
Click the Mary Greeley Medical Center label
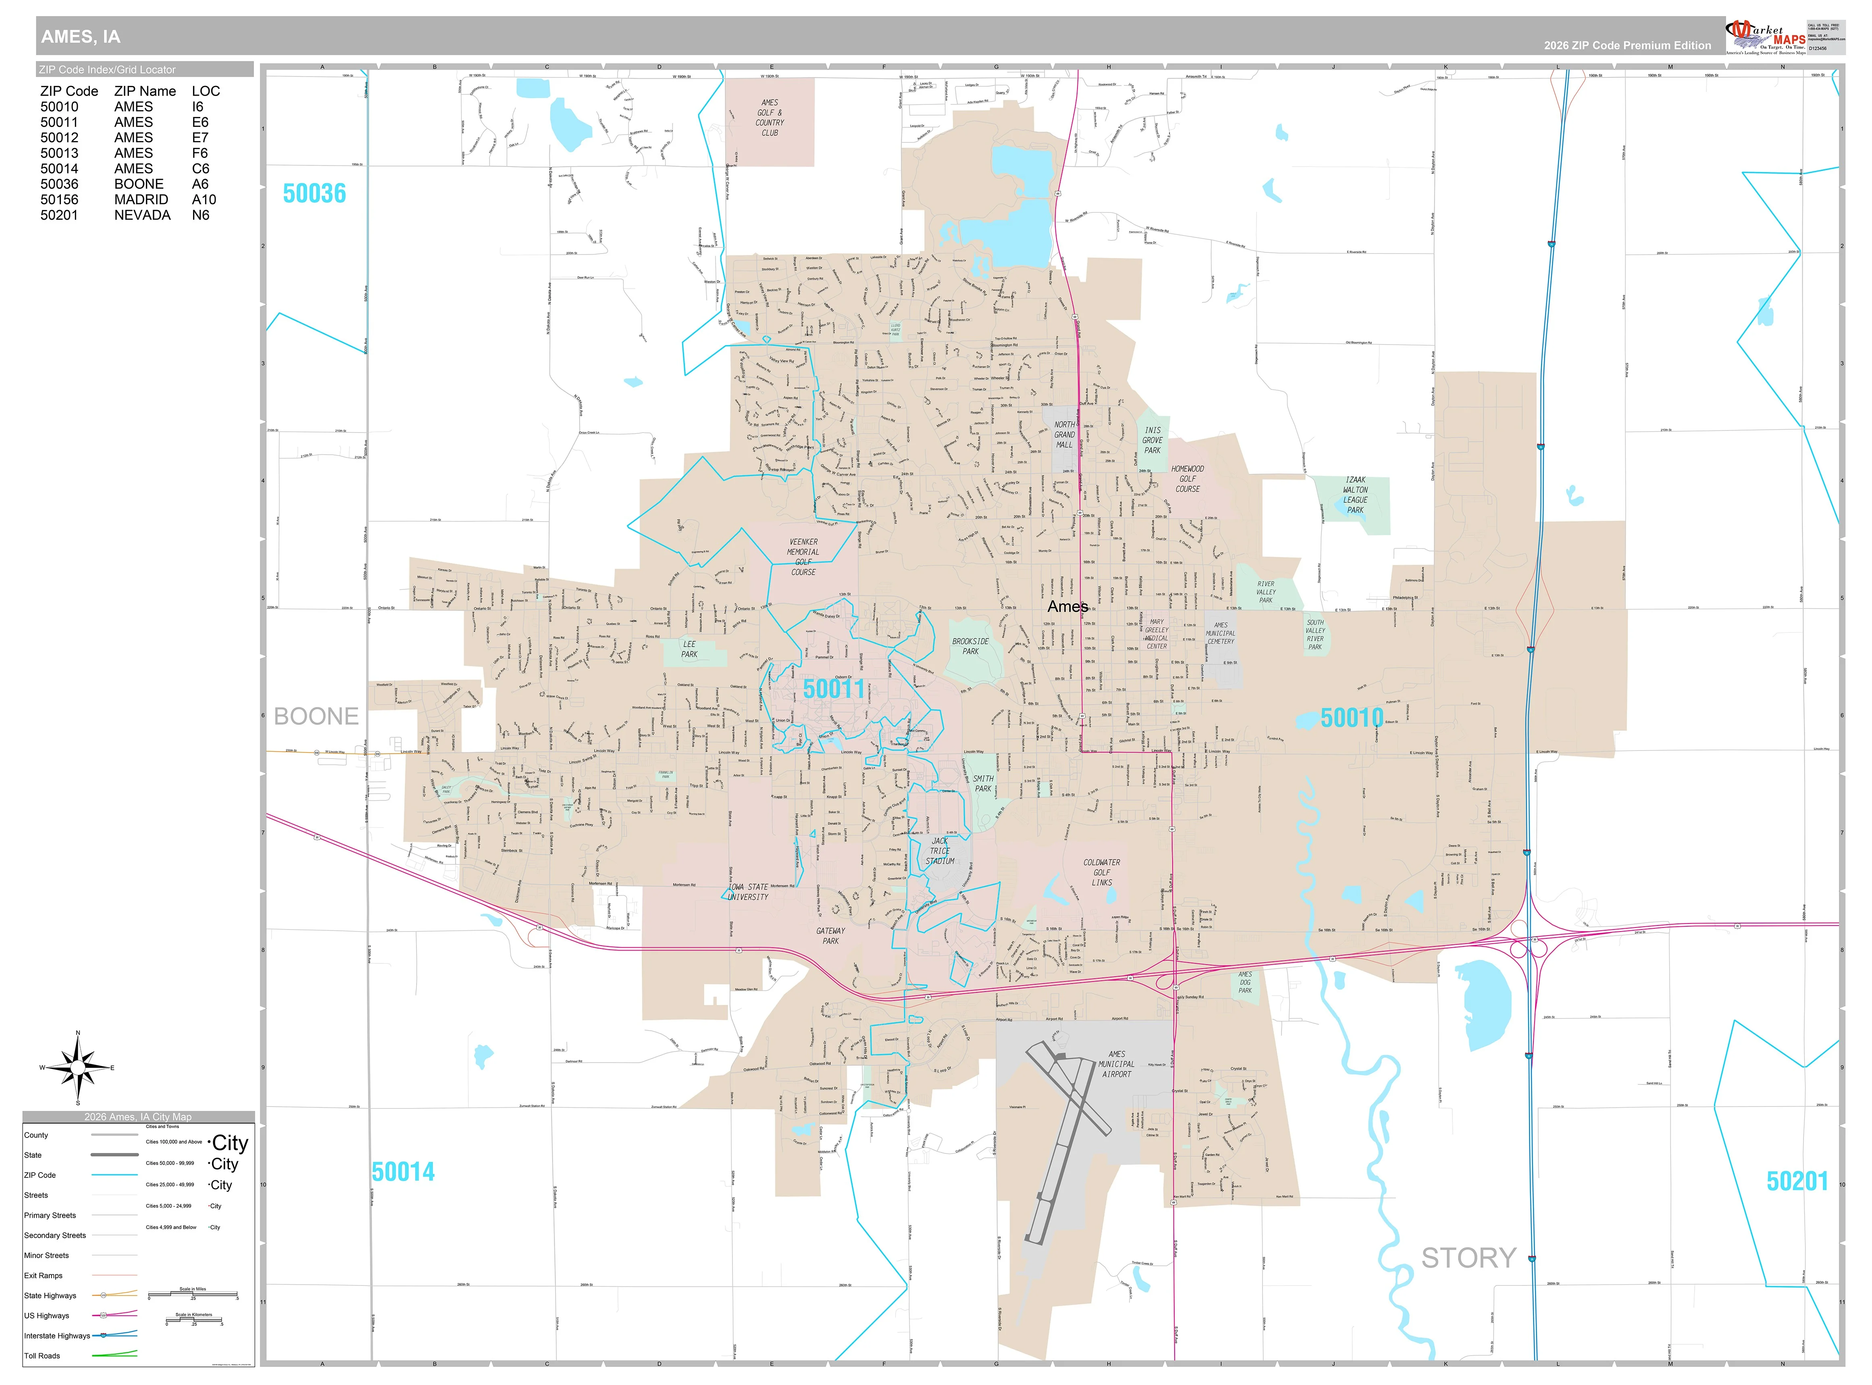pos(1157,634)
